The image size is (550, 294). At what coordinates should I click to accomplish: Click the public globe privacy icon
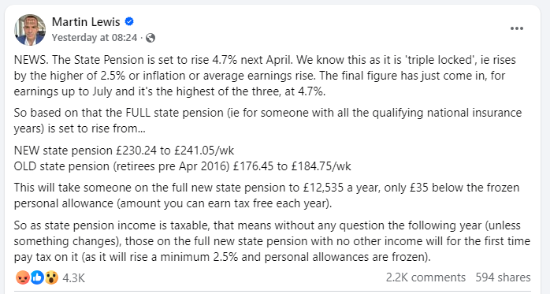point(151,38)
